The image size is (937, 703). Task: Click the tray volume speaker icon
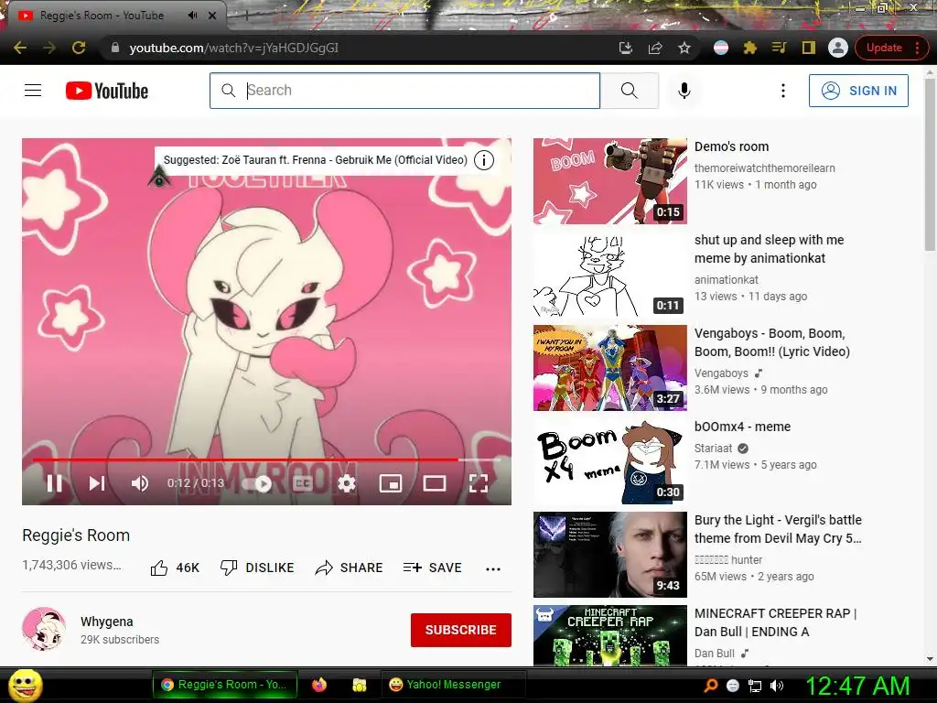click(x=777, y=686)
